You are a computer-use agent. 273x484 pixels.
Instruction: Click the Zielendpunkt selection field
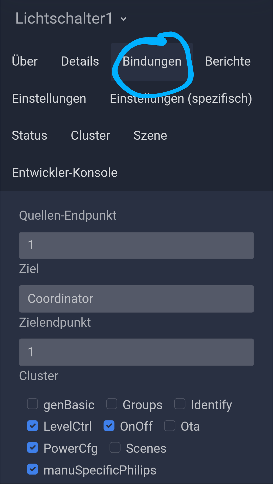tap(136, 352)
